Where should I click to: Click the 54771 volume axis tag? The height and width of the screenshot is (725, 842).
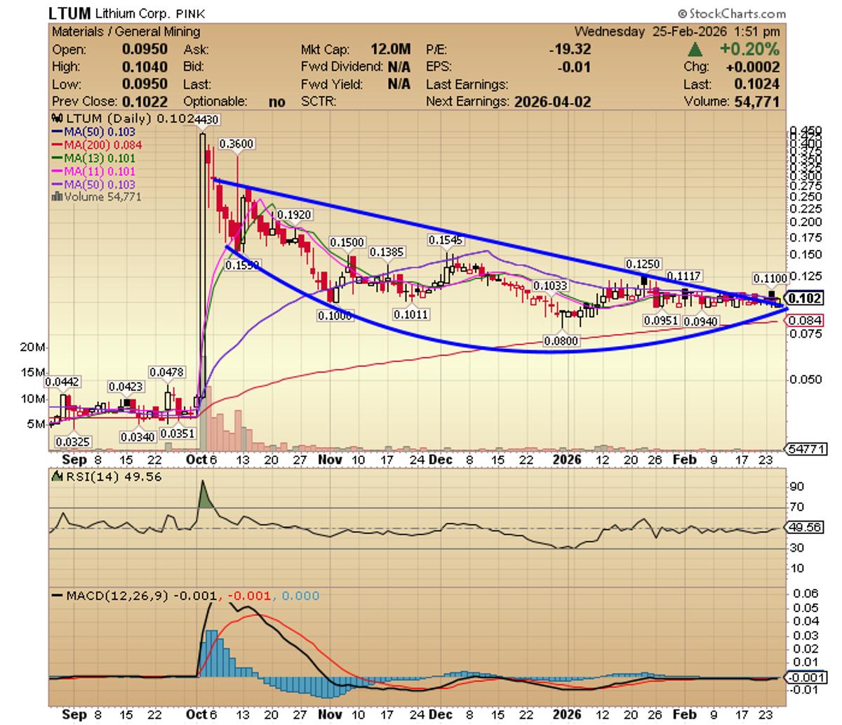click(x=806, y=449)
